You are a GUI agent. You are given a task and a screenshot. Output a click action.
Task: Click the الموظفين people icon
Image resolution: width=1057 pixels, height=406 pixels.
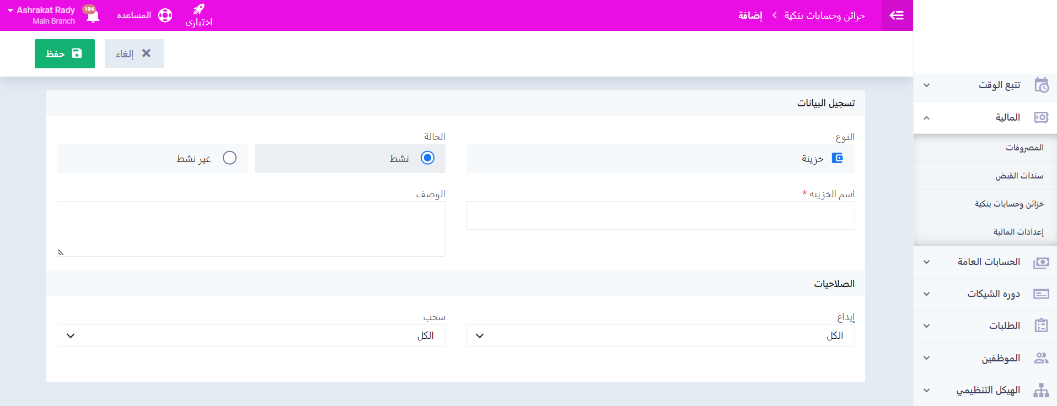[x=1041, y=358]
